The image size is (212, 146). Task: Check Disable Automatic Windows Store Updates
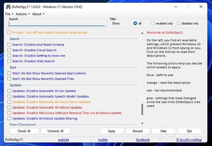pyautogui.click(x=9, y=102)
